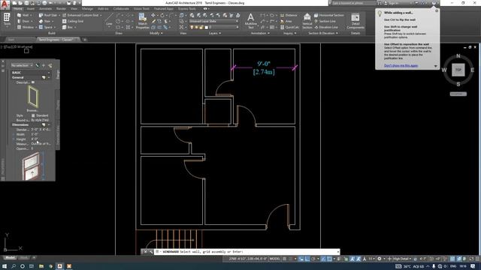Open No selection dropdown in Properties palette

(22, 65)
